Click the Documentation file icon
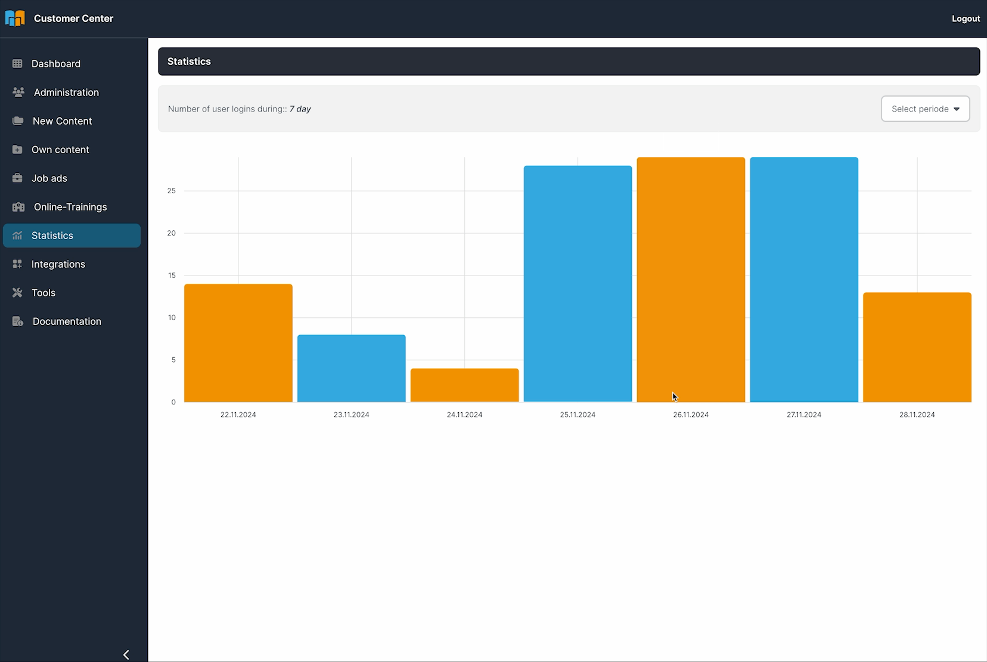The height and width of the screenshot is (662, 987). coord(18,321)
